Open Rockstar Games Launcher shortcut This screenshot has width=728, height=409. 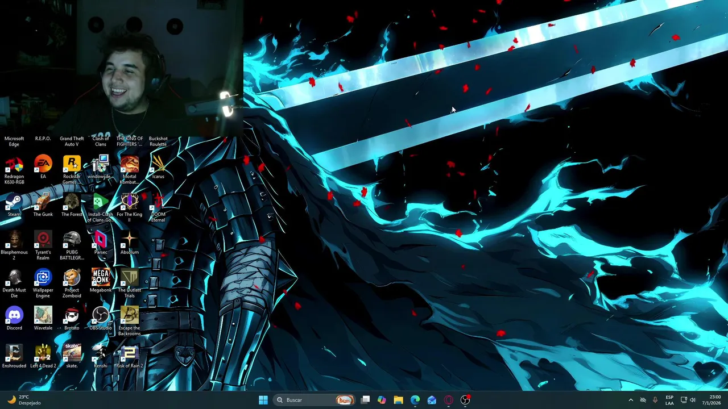click(72, 165)
